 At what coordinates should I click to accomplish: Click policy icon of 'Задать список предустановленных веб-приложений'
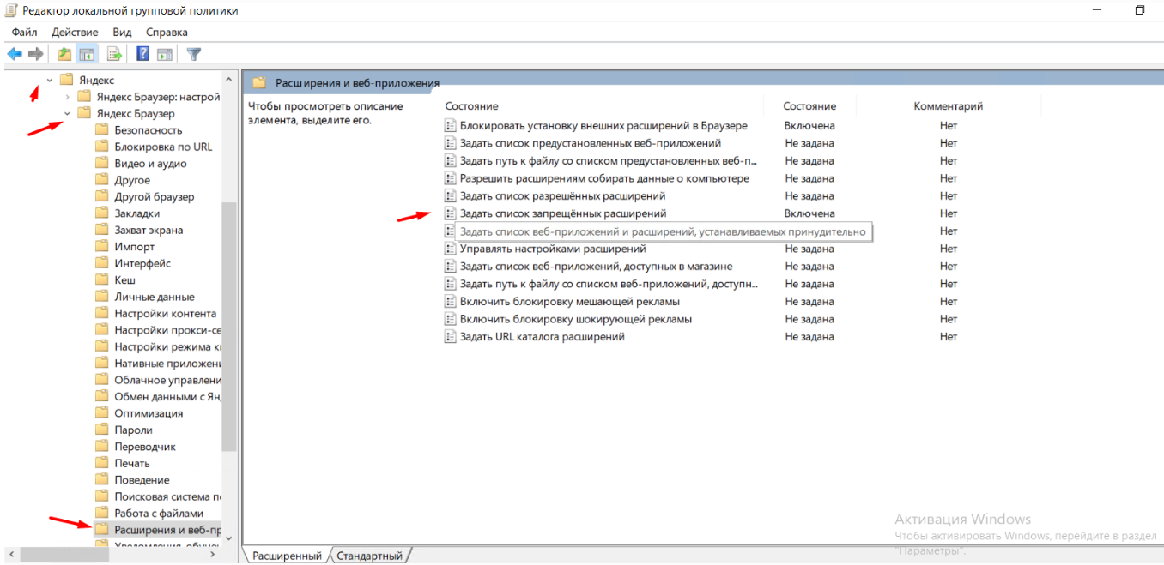coord(450,143)
